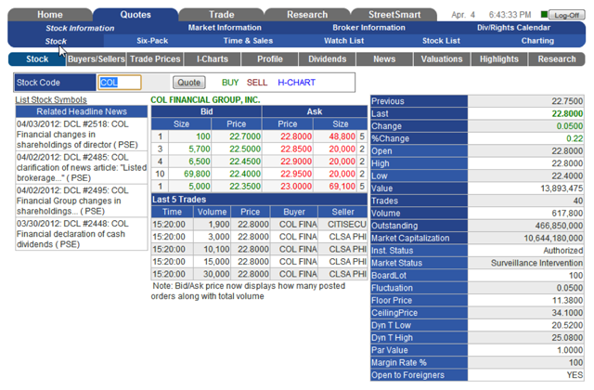
Task: Go to the Home tab
Action: click(50, 15)
